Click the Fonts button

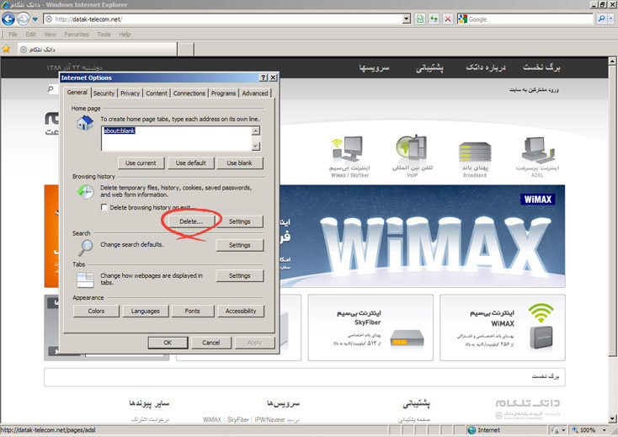pyautogui.click(x=192, y=311)
